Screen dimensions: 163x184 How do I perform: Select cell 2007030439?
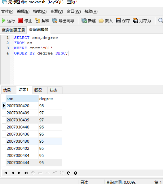click(x=22, y=120)
